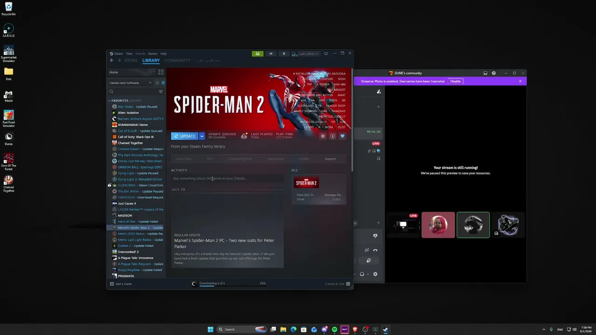This screenshot has width=596, height=335.
Task: Disable Streamer Mode in Discord banner
Action: 455,81
